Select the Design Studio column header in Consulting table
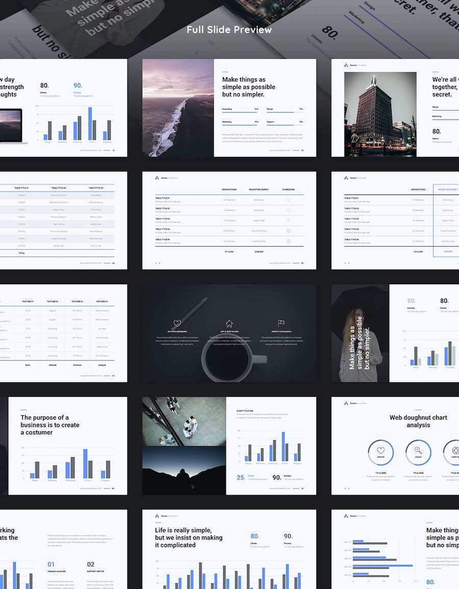Image resolution: width=459 pixels, height=589 pixels. click(229, 189)
